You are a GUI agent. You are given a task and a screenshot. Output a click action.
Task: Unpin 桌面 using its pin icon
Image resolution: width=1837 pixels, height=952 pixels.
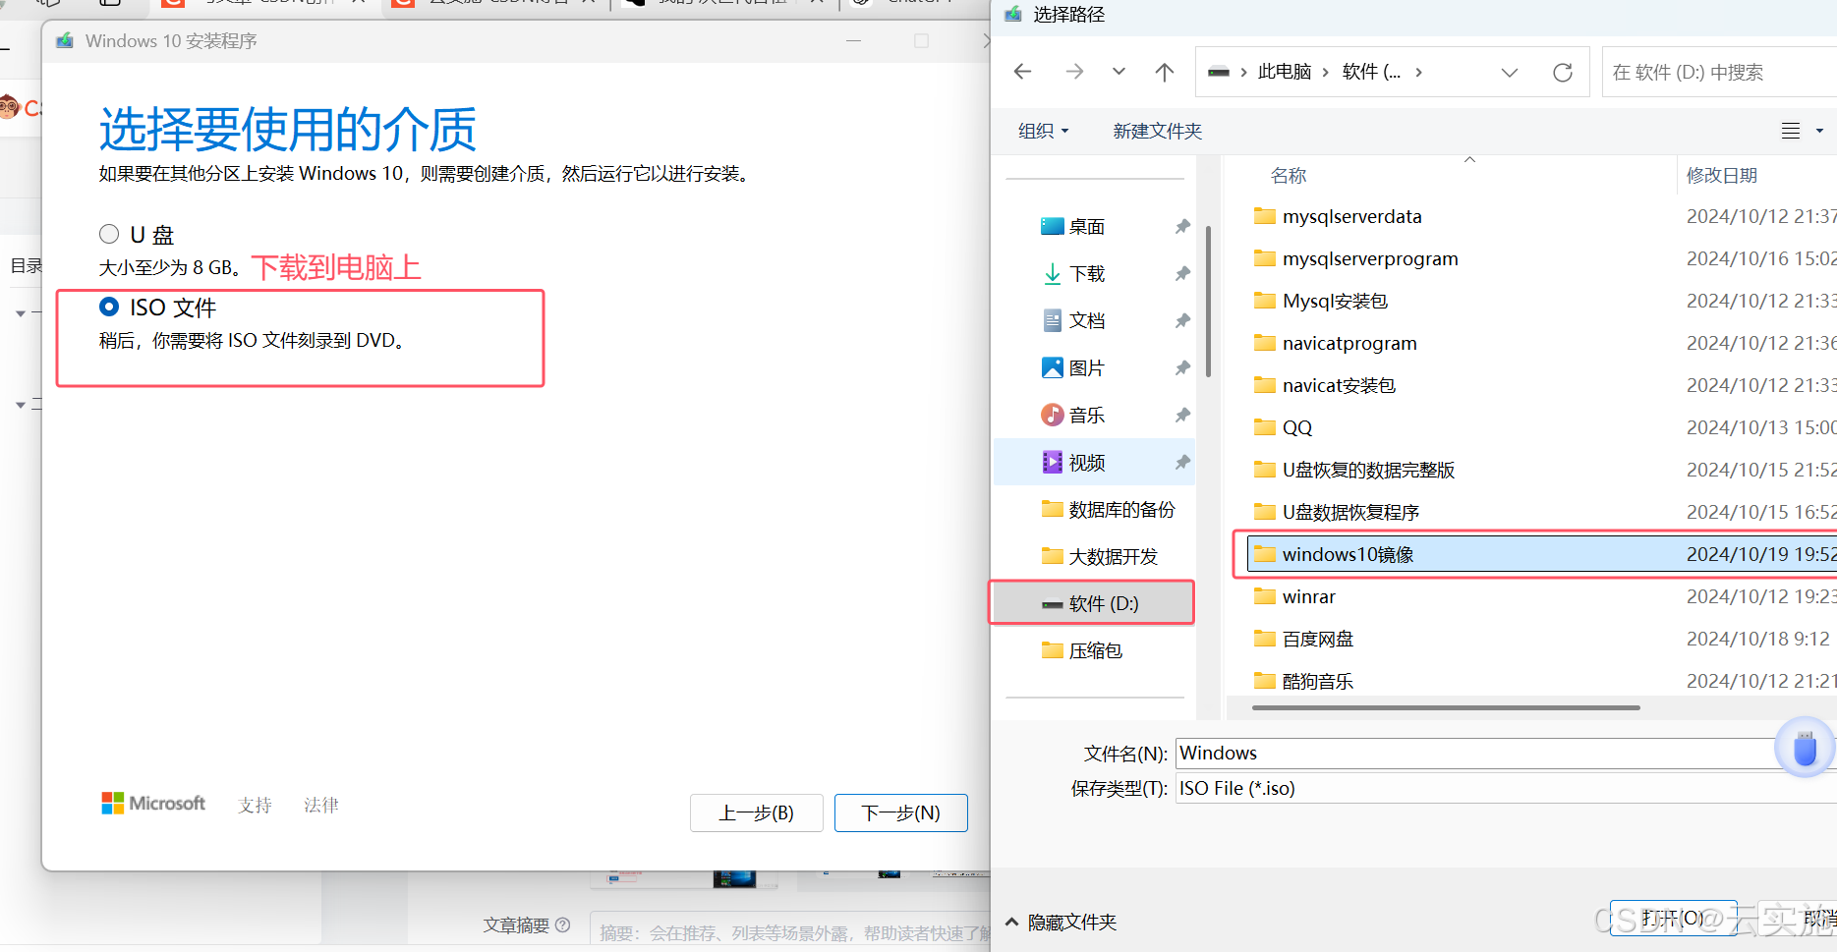1182,226
